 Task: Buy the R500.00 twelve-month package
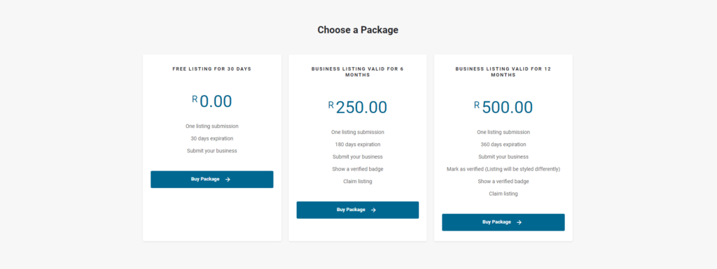tap(503, 222)
